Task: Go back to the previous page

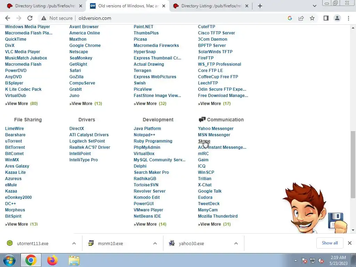Action: [8, 18]
